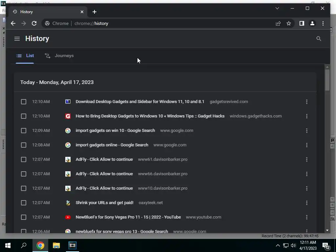
Task: Click the YouTube favicon in NewBlueFx entry
Action: [x=68, y=217]
